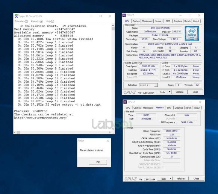
Task: Maximize the Super PI window
Action: tap(101, 16)
